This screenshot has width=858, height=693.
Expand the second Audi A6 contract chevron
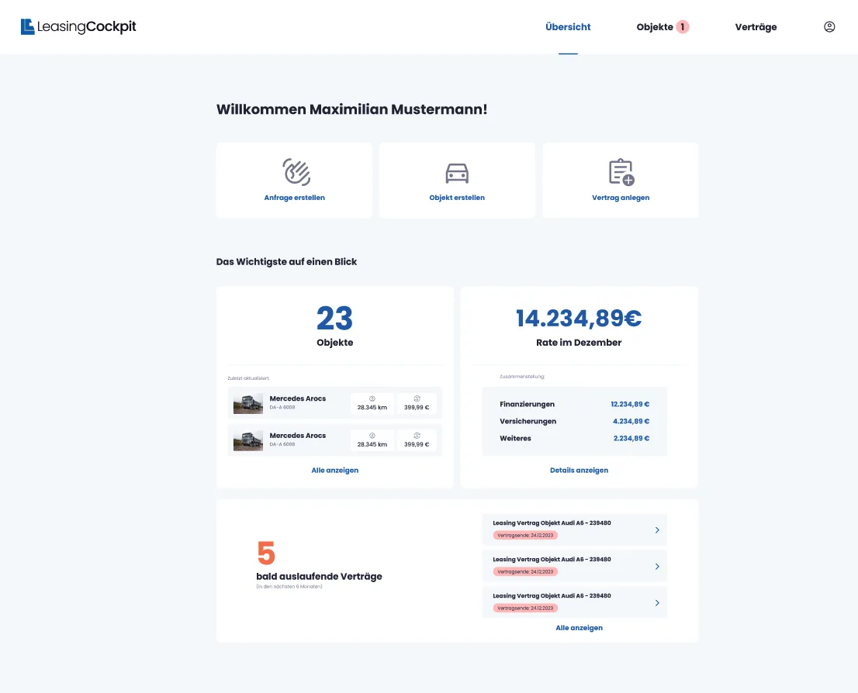(x=657, y=567)
